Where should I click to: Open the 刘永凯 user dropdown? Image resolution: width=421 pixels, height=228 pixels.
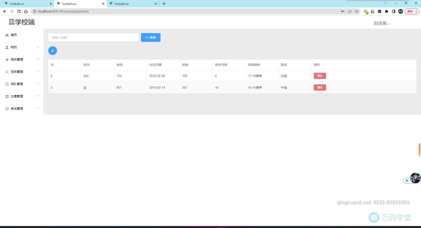coord(382,23)
